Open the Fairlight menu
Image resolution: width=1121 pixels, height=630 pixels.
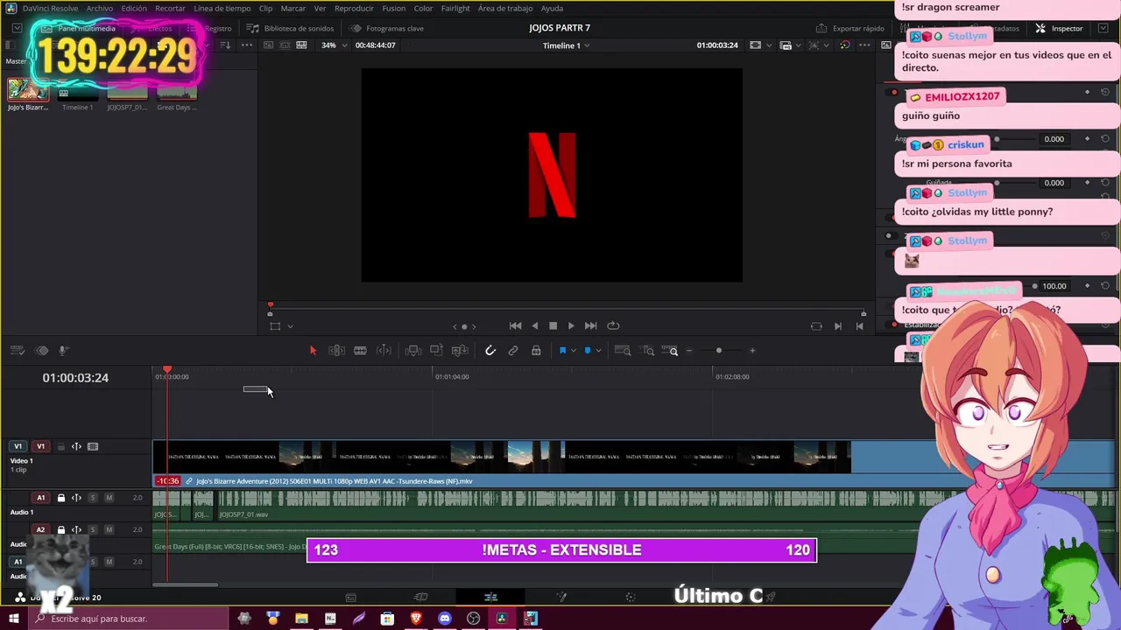click(455, 8)
